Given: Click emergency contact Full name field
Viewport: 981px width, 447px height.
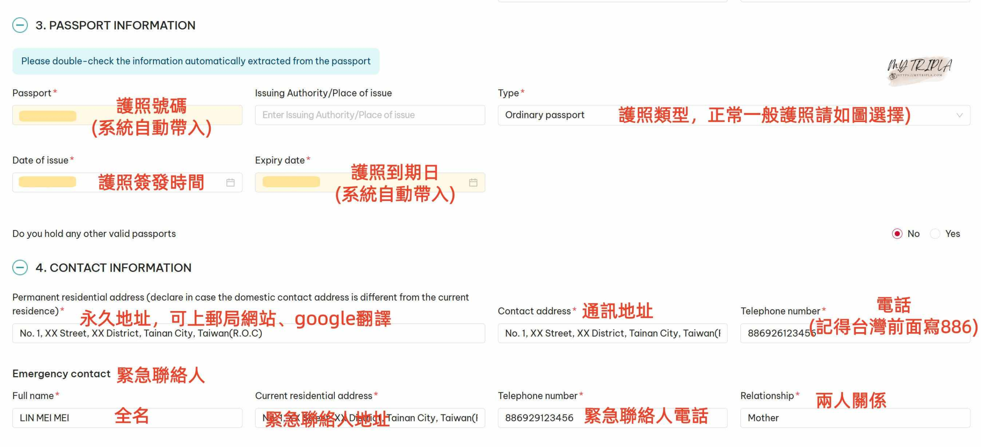Looking at the screenshot, I should [126, 418].
